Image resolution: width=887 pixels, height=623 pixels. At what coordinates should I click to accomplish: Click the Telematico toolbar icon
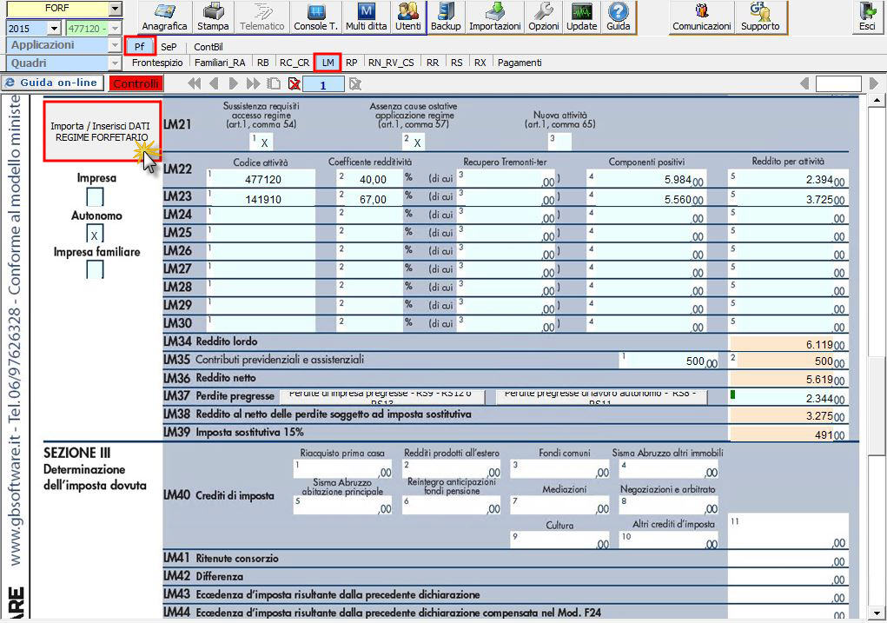(261, 17)
